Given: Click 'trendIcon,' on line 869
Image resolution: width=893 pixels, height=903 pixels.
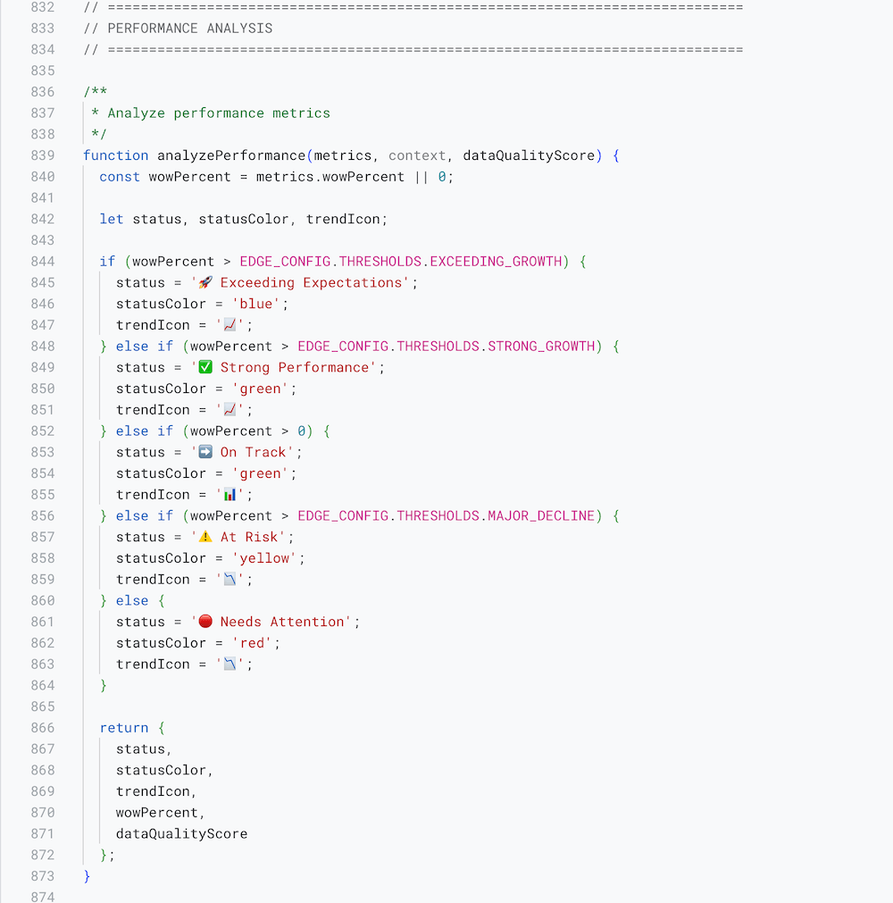Looking at the screenshot, I should (x=156, y=791).
